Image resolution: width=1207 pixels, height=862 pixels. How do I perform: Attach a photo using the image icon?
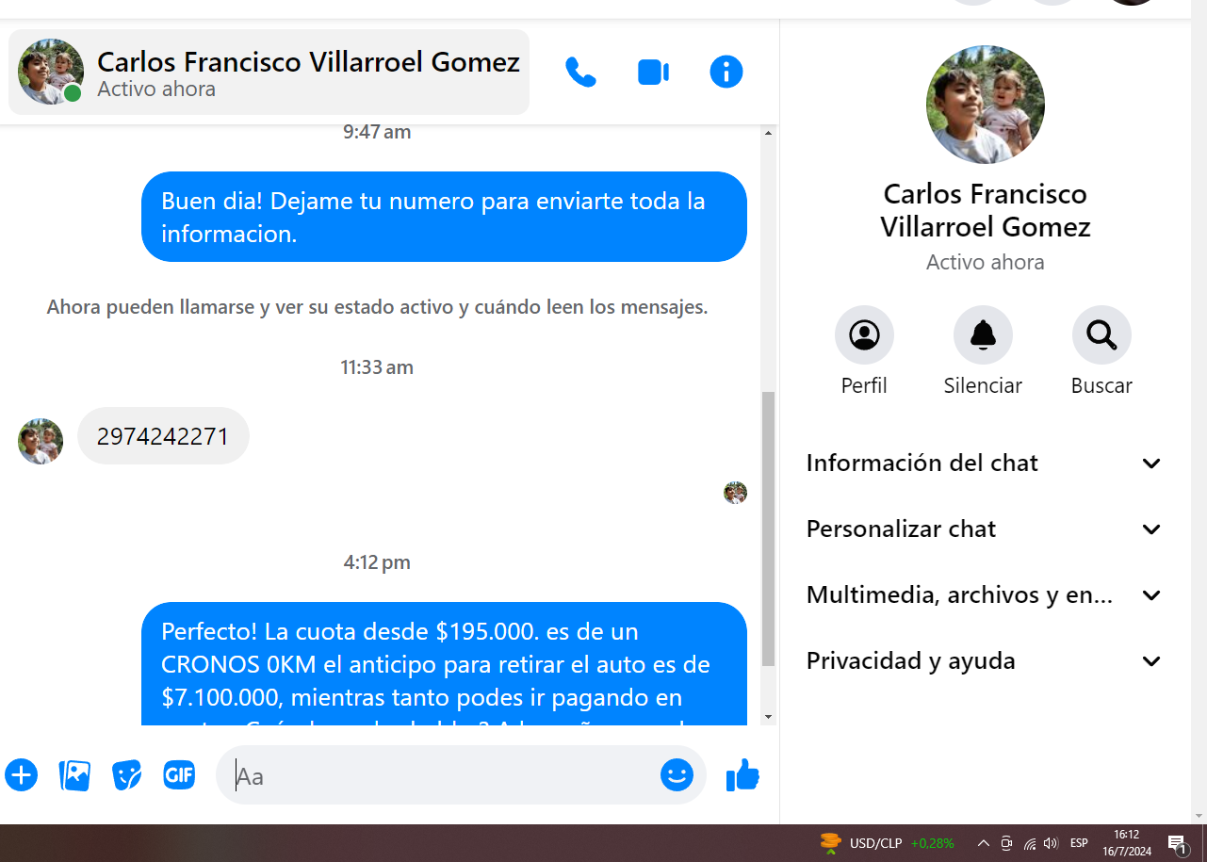pos(74,775)
